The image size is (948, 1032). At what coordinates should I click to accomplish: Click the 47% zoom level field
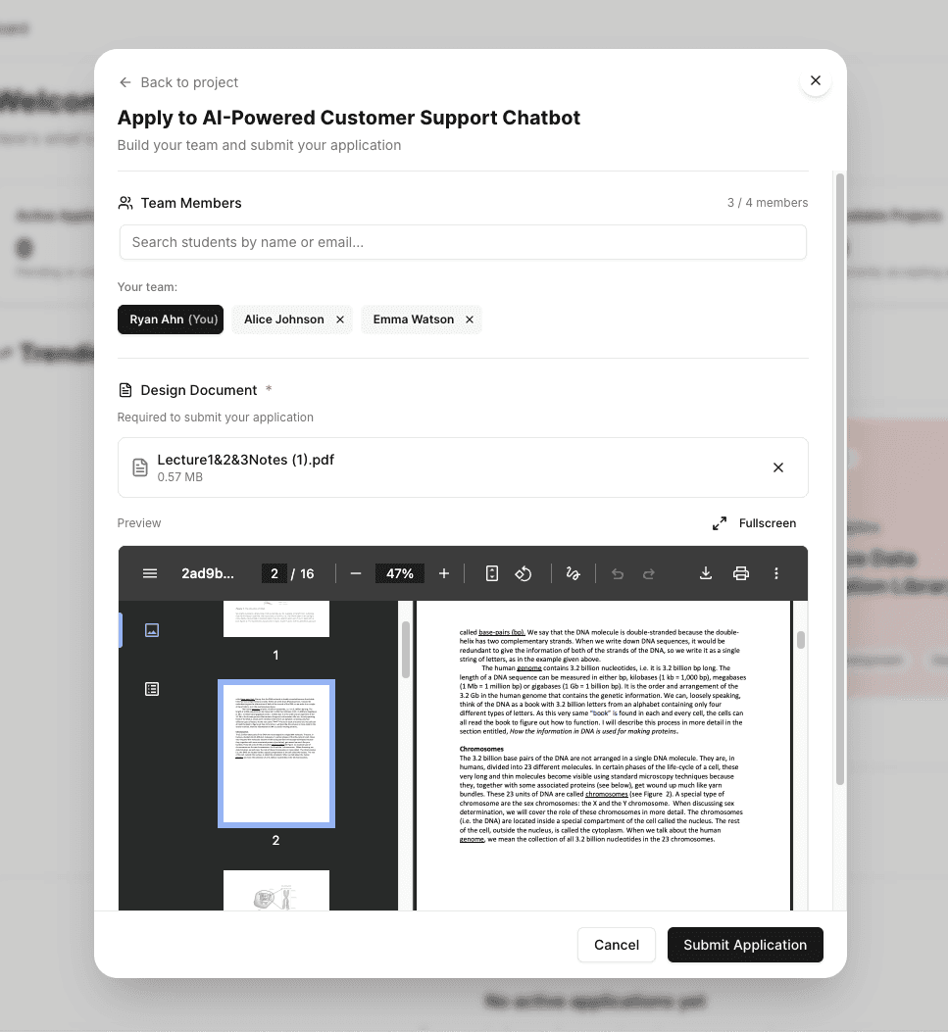pos(400,573)
